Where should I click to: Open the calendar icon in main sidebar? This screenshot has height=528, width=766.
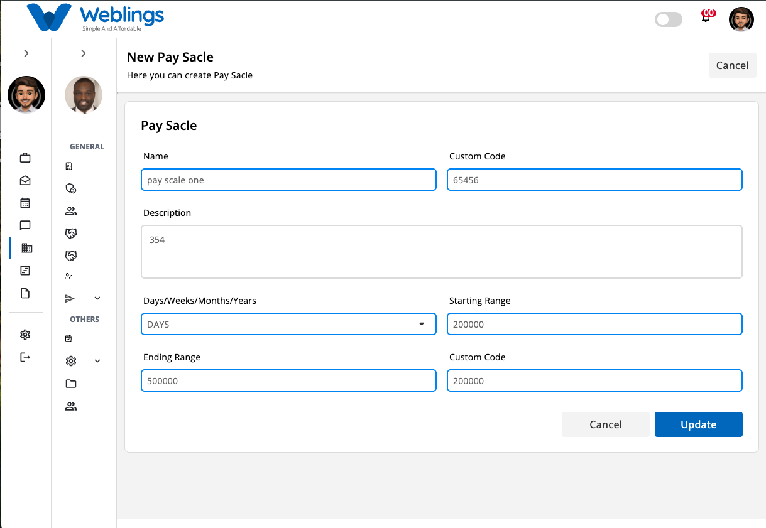click(x=25, y=203)
